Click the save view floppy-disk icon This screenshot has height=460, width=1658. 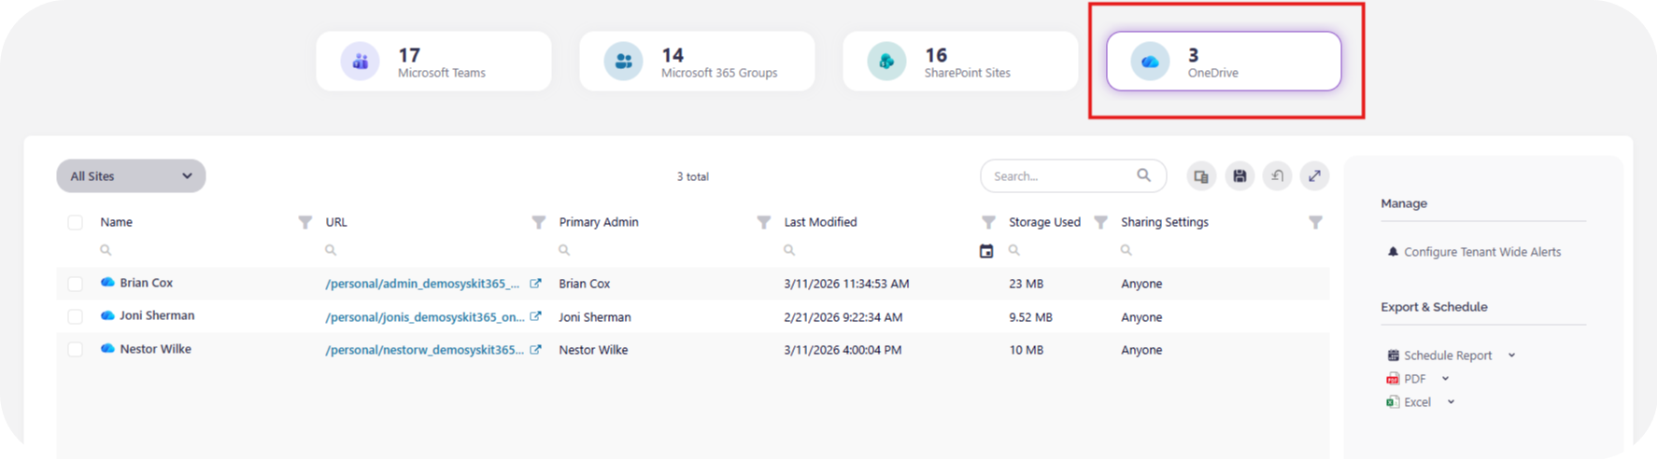coord(1240,175)
